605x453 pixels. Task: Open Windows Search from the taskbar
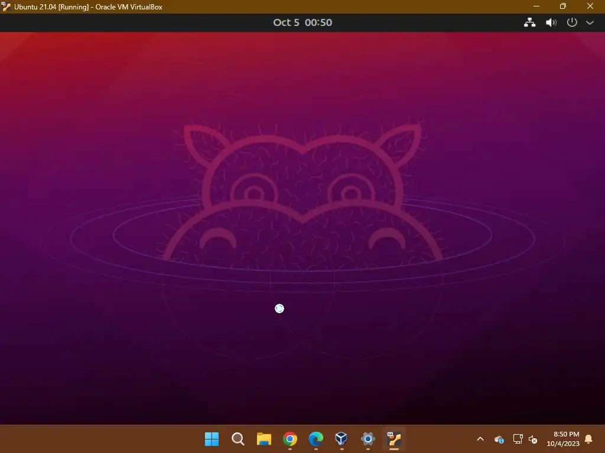click(238, 439)
